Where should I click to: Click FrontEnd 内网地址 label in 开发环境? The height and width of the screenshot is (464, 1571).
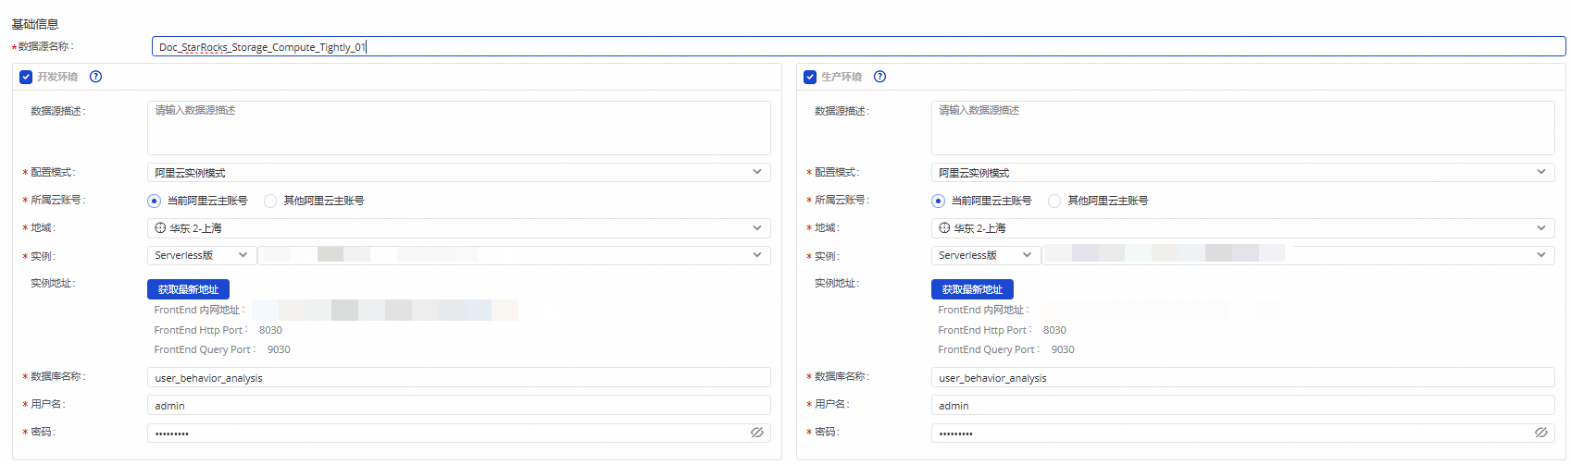(x=199, y=310)
